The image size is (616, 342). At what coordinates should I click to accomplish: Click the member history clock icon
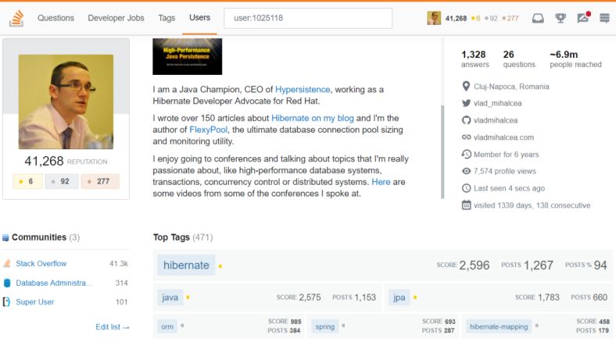(x=466, y=154)
